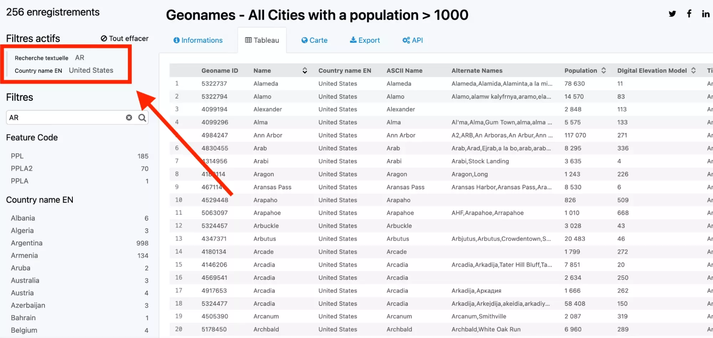
Task: Remove the Recherche textuelle AR filter
Action: pyautogui.click(x=80, y=58)
